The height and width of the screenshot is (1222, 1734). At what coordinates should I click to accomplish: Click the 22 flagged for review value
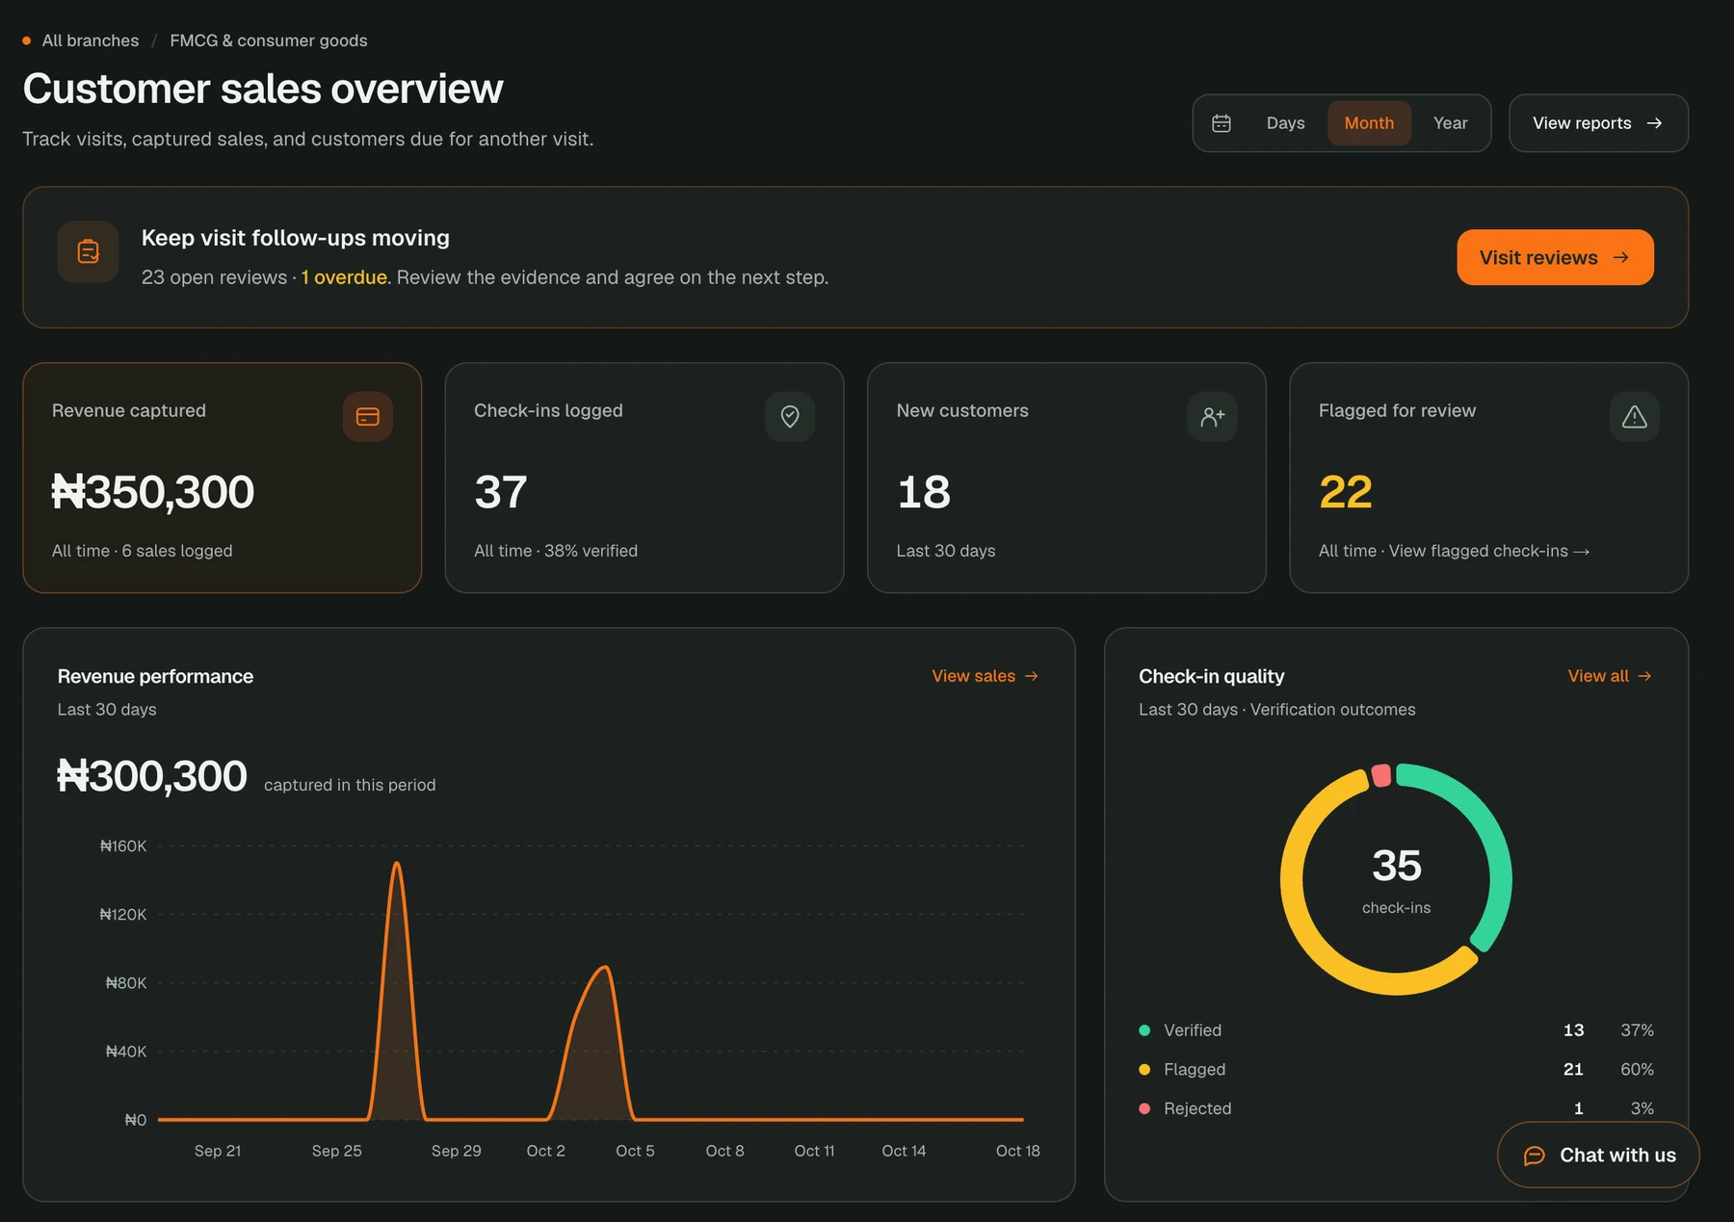(1346, 492)
